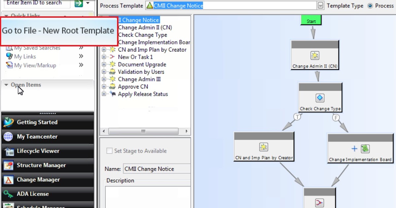The width and height of the screenshot is (396, 208).
Task: Click the Getting Started globe icon
Action: point(8,122)
